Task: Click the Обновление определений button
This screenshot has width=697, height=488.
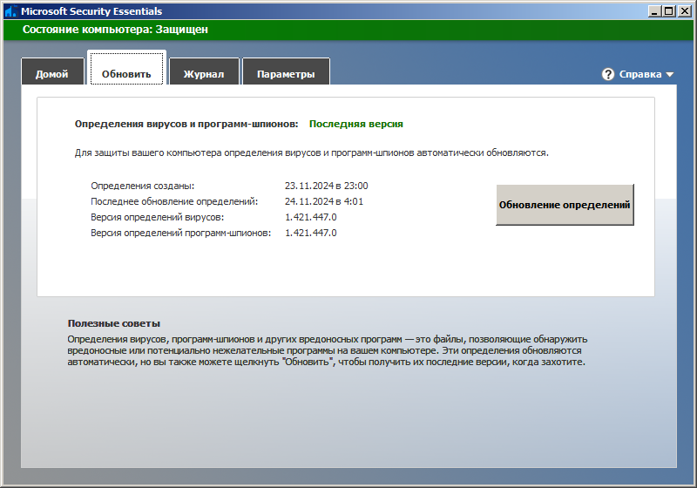Action: [565, 205]
